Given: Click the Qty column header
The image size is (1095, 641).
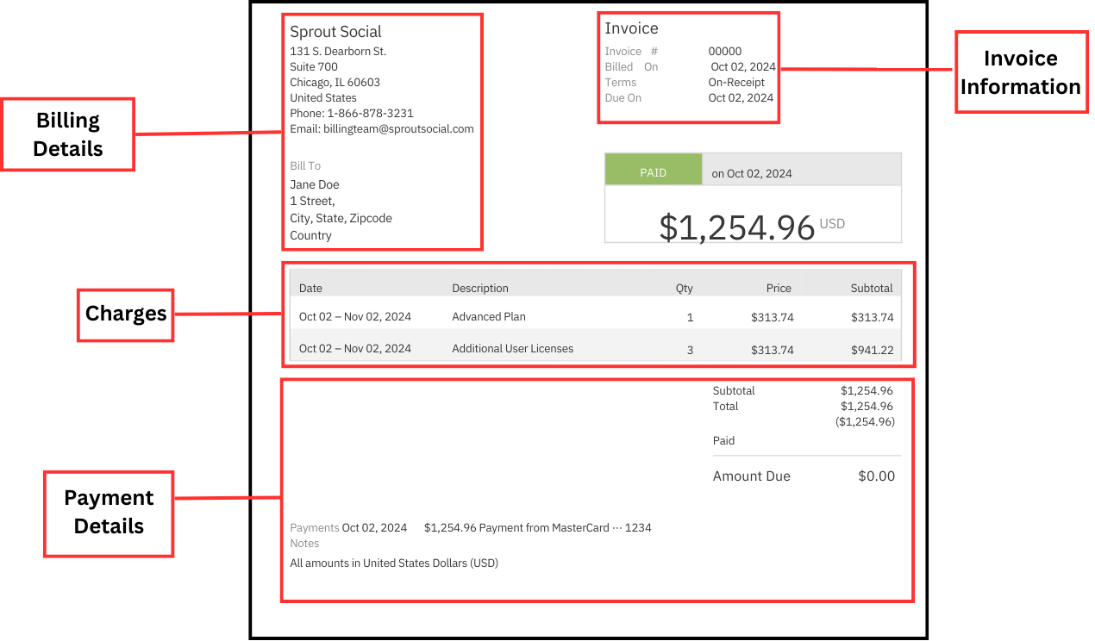Looking at the screenshot, I should click(684, 289).
